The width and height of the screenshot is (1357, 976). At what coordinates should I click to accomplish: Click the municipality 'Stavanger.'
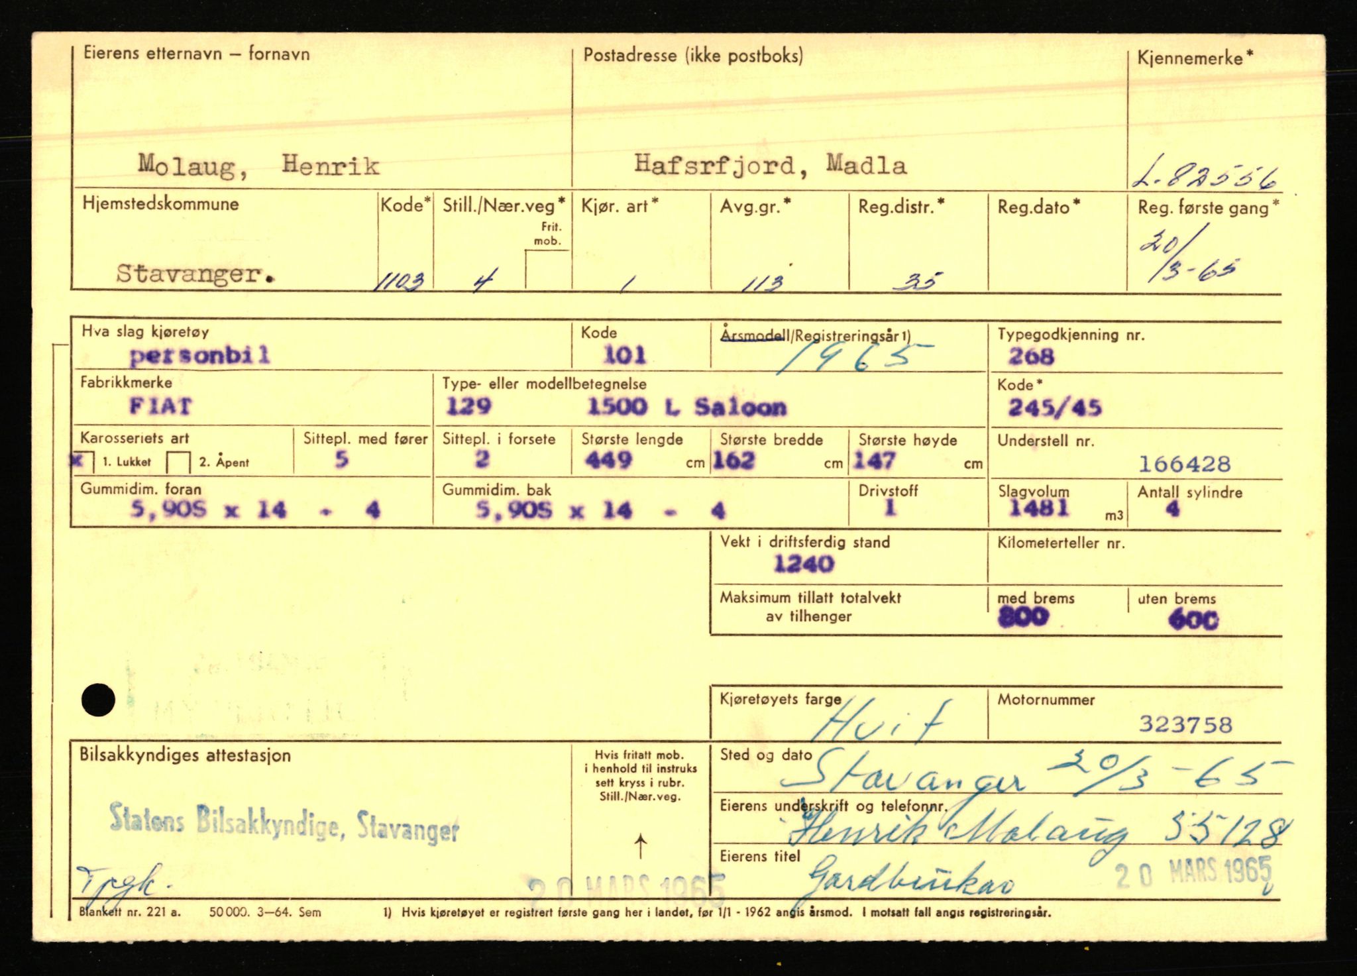[195, 273]
